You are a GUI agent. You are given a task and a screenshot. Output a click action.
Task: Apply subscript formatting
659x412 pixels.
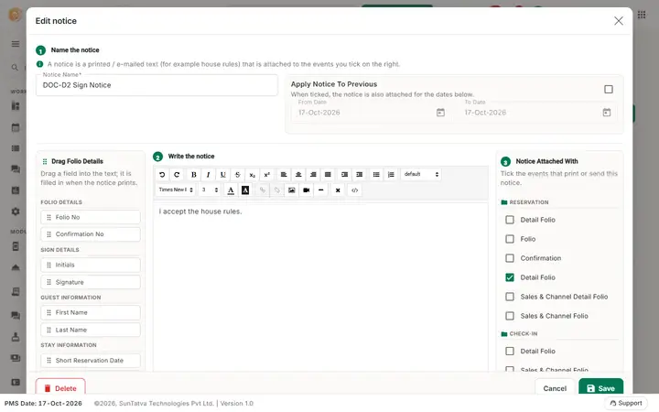point(253,175)
